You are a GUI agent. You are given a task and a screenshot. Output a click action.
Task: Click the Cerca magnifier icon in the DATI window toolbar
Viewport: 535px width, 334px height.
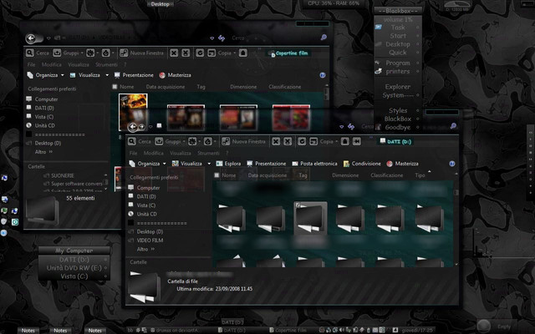132,141
